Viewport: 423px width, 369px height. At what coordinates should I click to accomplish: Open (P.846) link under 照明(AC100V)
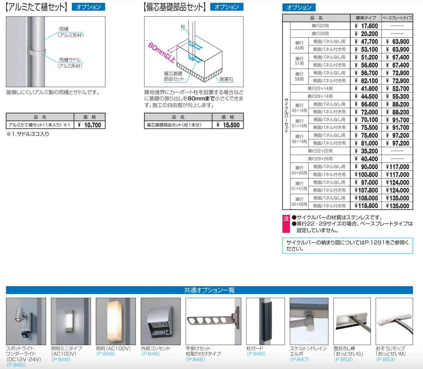click(x=106, y=354)
